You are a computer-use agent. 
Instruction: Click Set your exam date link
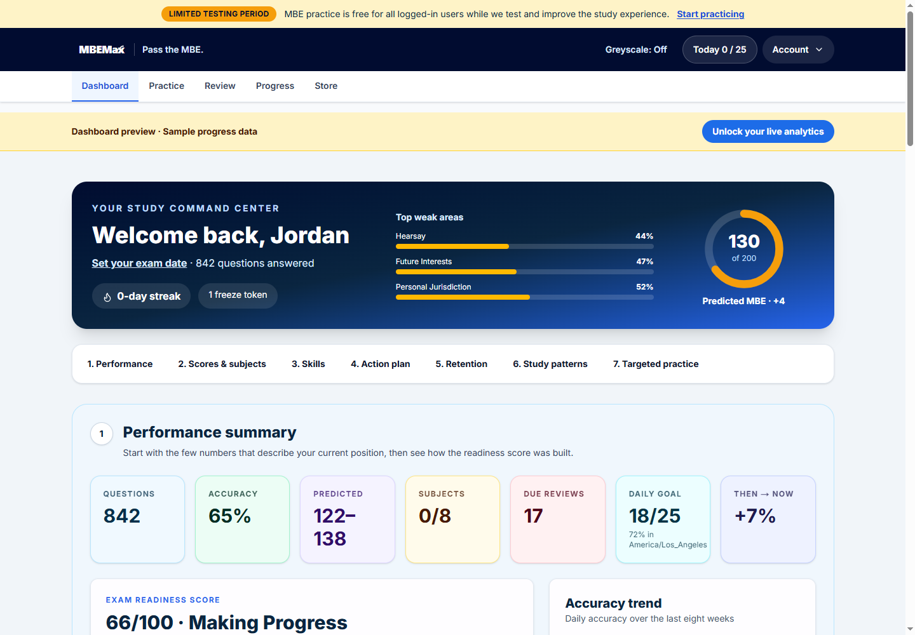pos(139,263)
